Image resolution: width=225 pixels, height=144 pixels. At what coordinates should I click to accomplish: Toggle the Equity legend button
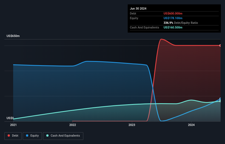32,136
